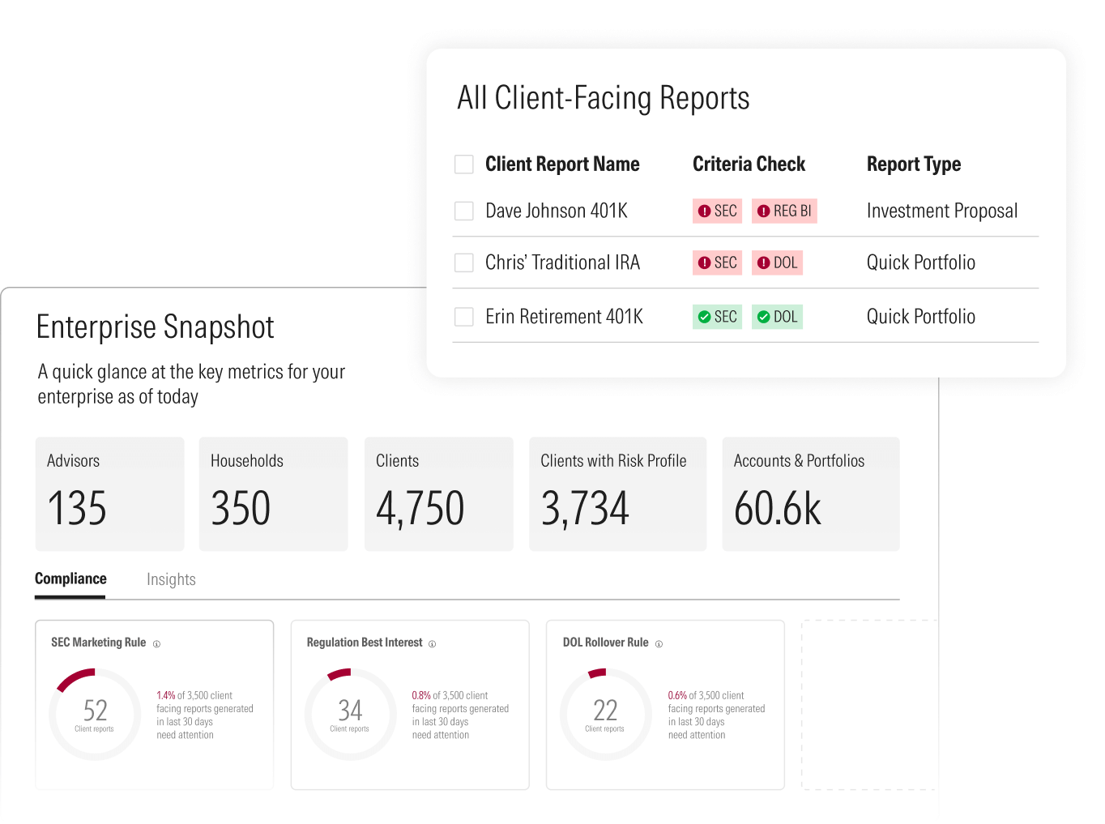This screenshot has width=1105, height=824.
Task: Click the info icon beside DOL Rollover Rule
Action: point(659,644)
